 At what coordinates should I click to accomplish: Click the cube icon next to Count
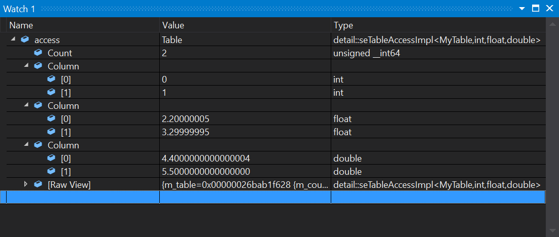coord(38,53)
